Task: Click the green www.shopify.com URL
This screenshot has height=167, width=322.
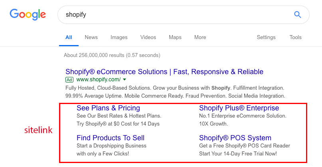Action: click(99, 80)
